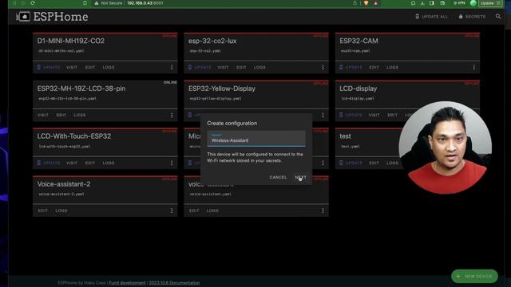Click the NEW DEVICE button
The height and width of the screenshot is (287, 511).
click(474, 277)
